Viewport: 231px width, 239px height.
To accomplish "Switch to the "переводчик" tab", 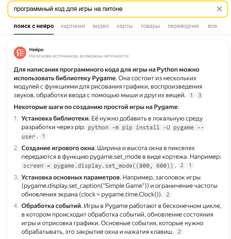I will [183, 26].
